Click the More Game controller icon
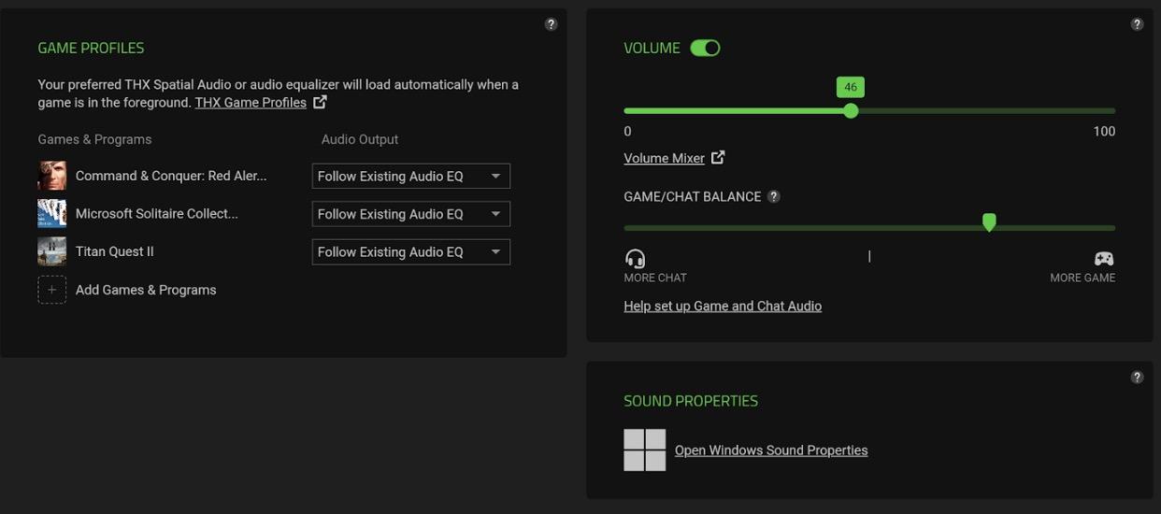 pos(1104,259)
